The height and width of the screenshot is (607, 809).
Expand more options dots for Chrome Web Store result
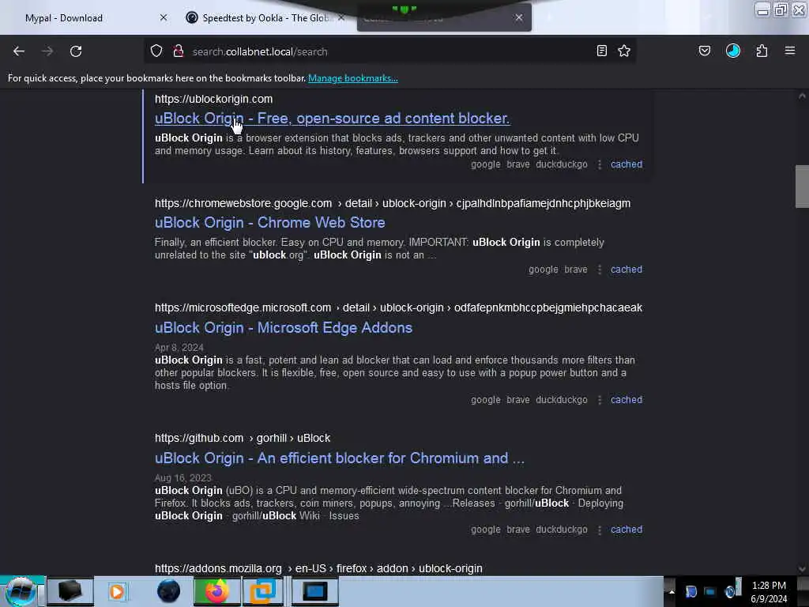[x=600, y=270]
